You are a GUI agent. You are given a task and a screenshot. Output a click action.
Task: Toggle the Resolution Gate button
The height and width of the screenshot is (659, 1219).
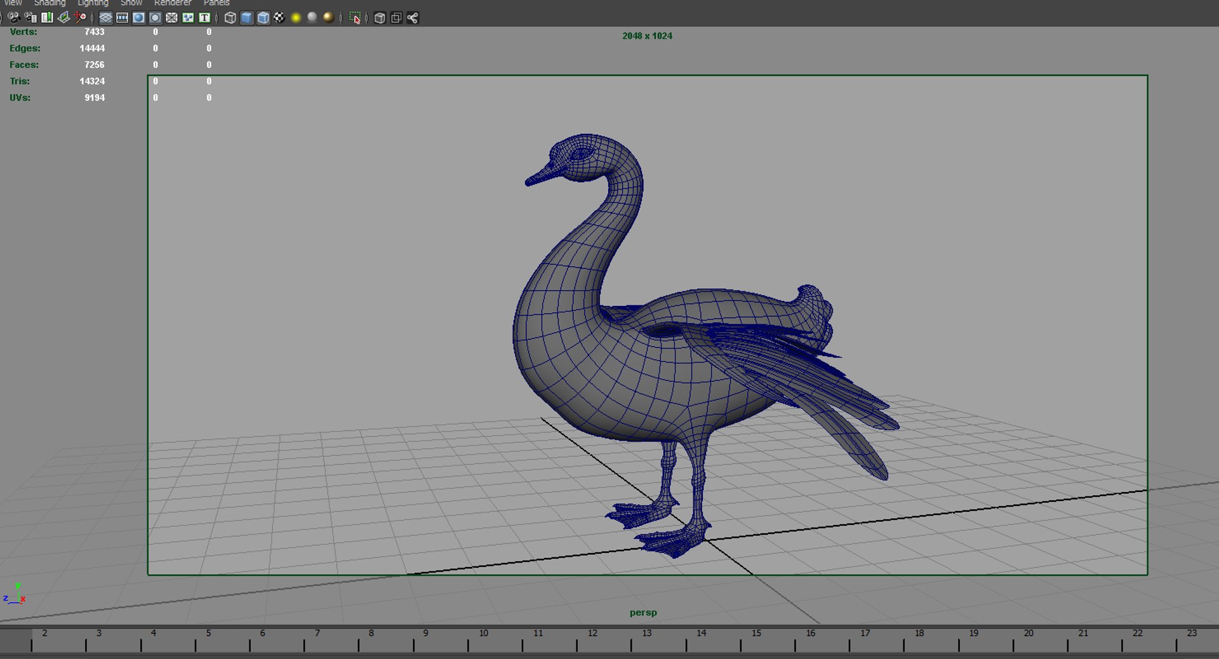[138, 18]
